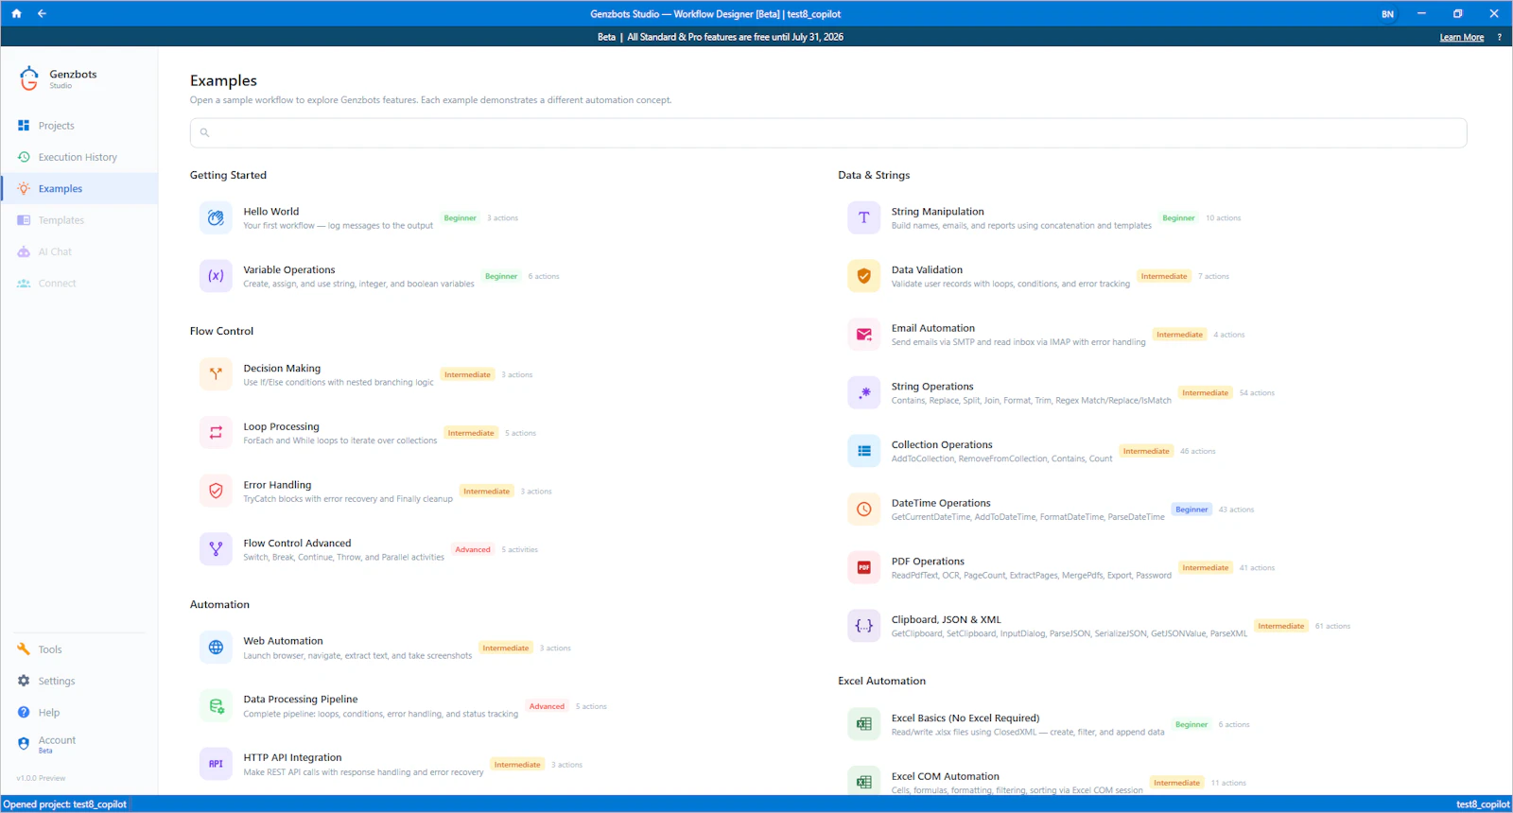Open the Hello World example title
Viewport: 1513px width, 813px height.
pos(270,212)
